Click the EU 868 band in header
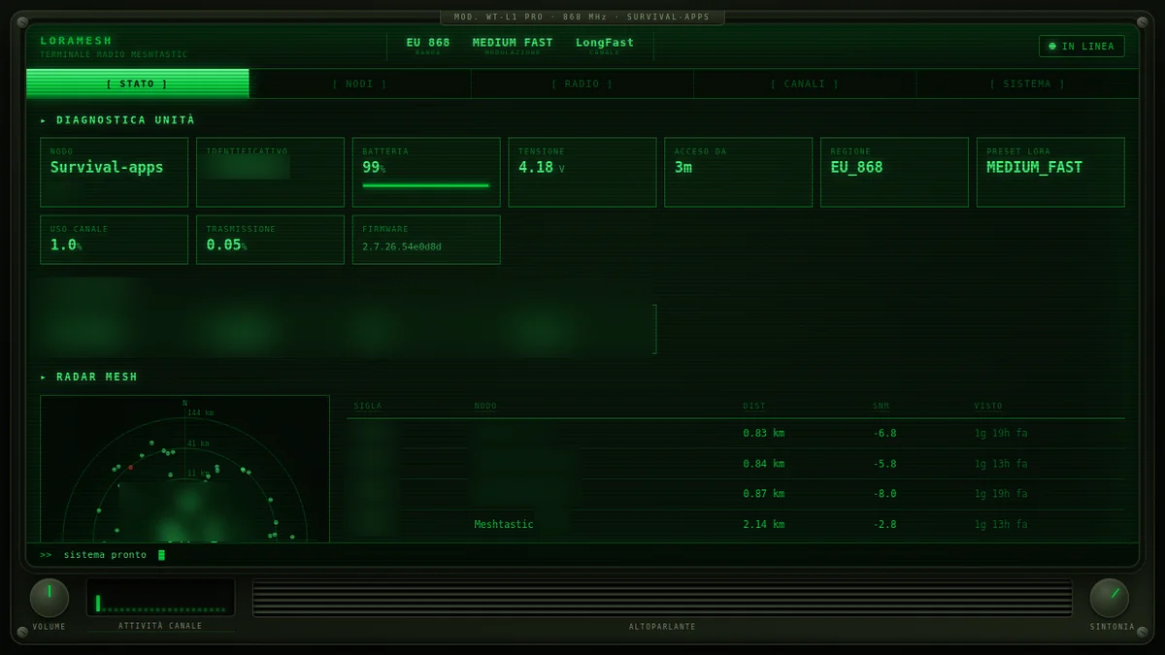Screen dimensions: 1165x655 tap(428, 43)
